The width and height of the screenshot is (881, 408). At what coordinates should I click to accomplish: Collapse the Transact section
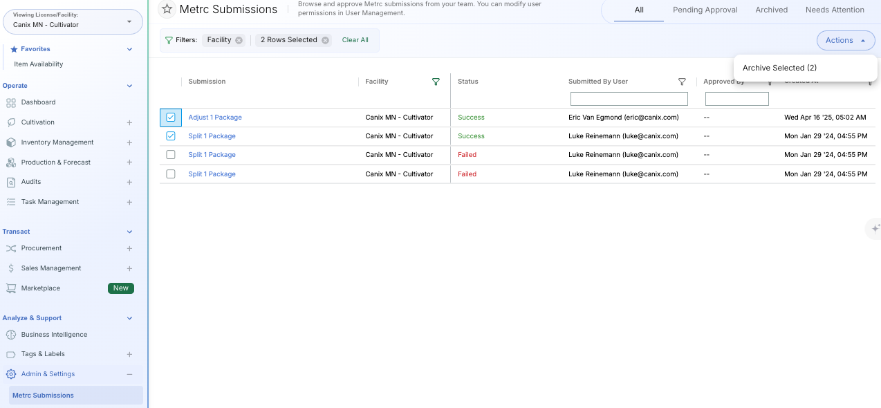(x=129, y=232)
